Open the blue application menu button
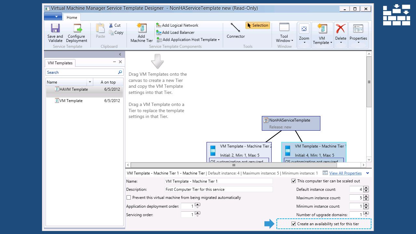The image size is (416, 234). click(x=53, y=16)
